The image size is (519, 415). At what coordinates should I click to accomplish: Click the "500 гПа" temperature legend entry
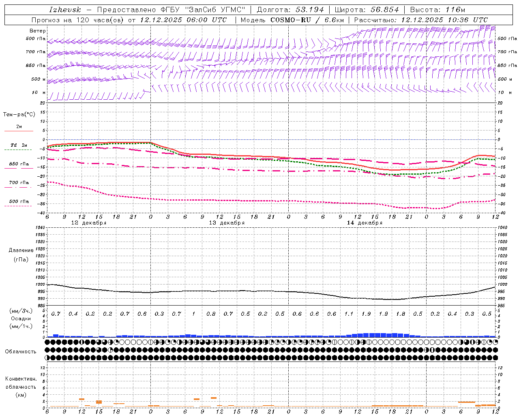coord(19,201)
